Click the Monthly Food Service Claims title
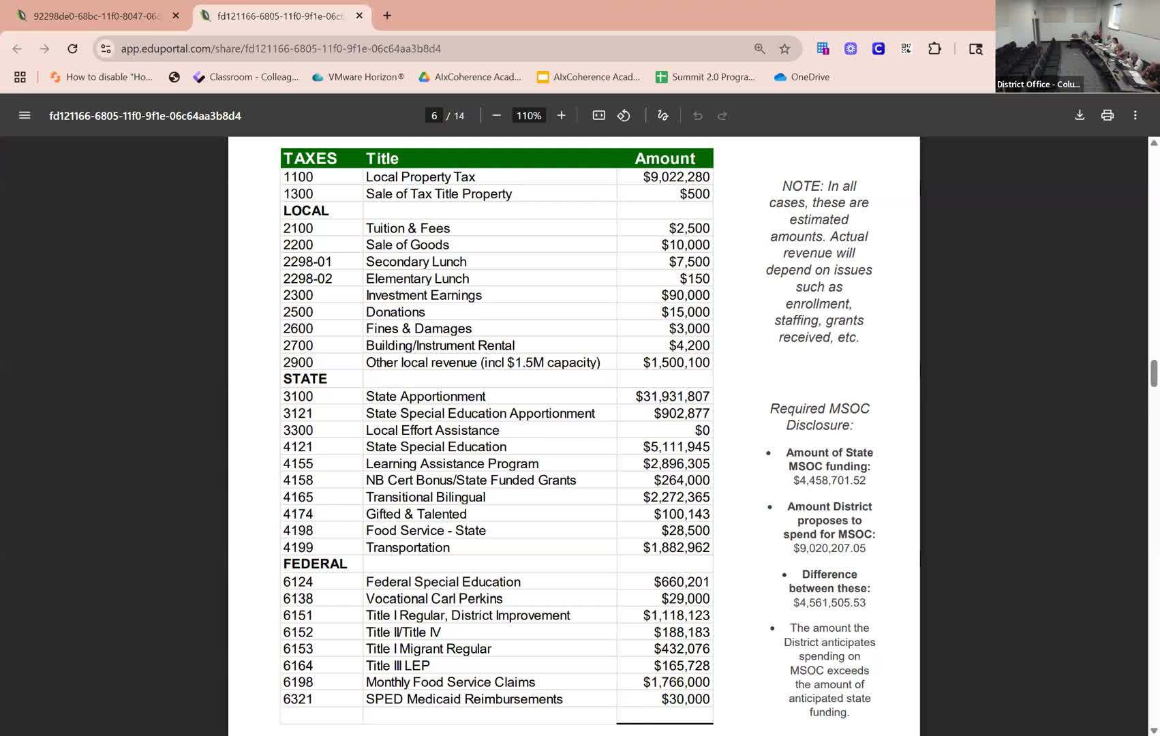Viewport: 1160px width, 736px height. [x=451, y=682]
